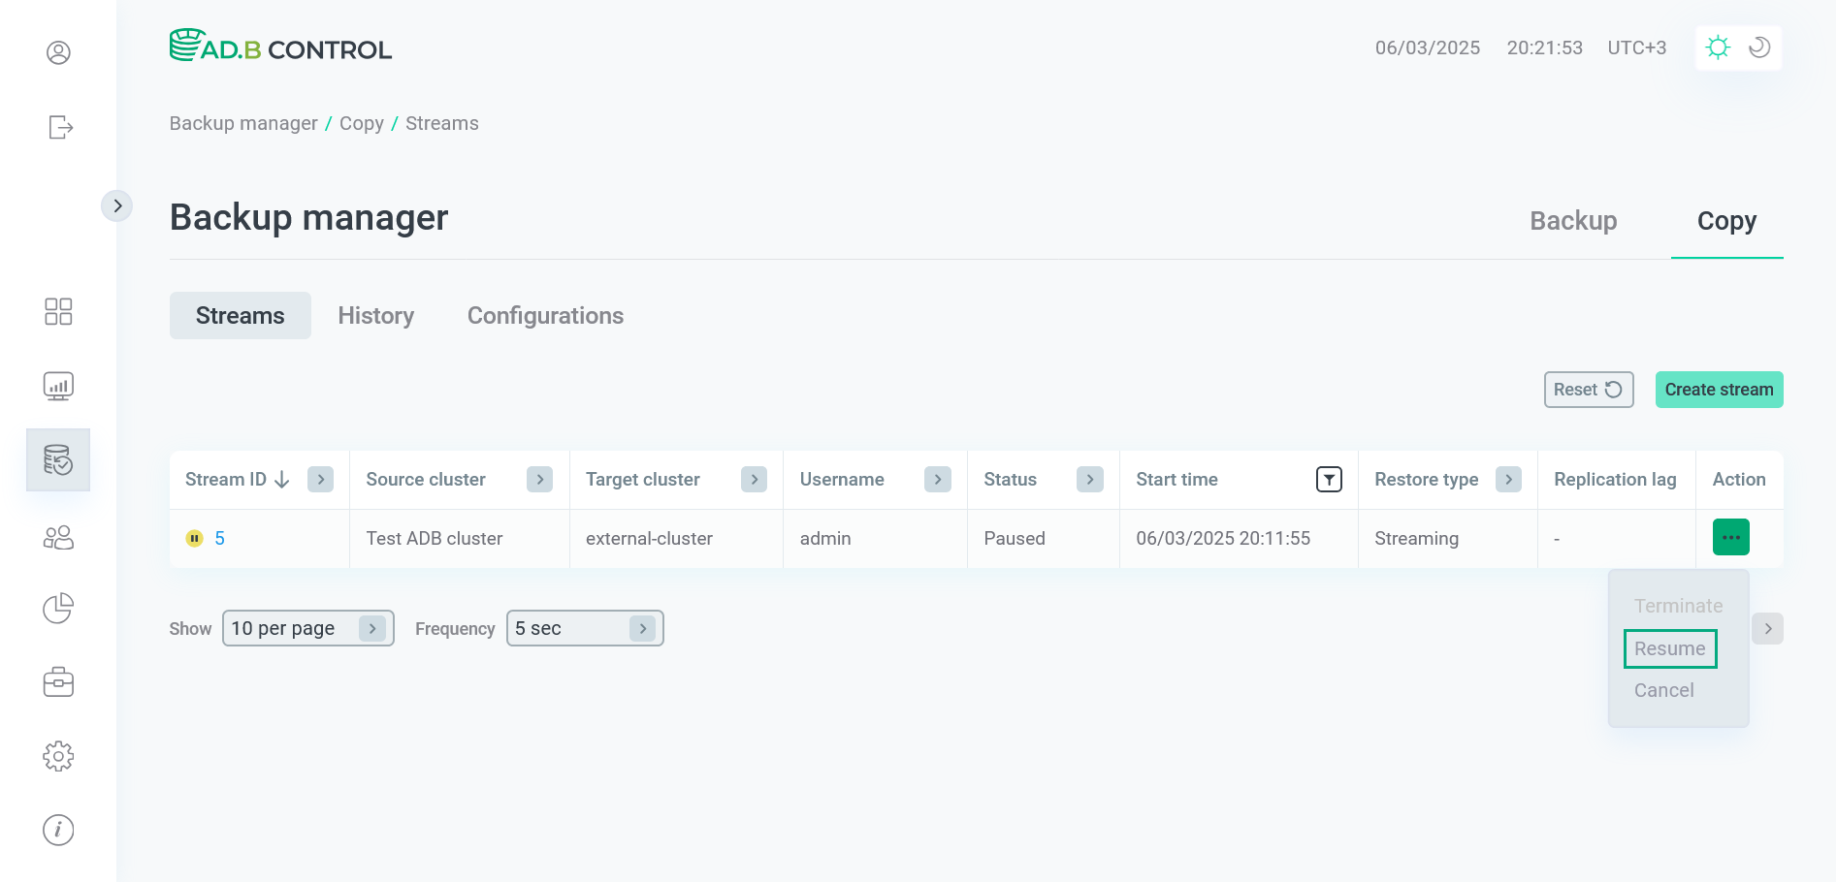
Task: Select Resume from the action menu
Action: pyautogui.click(x=1670, y=648)
